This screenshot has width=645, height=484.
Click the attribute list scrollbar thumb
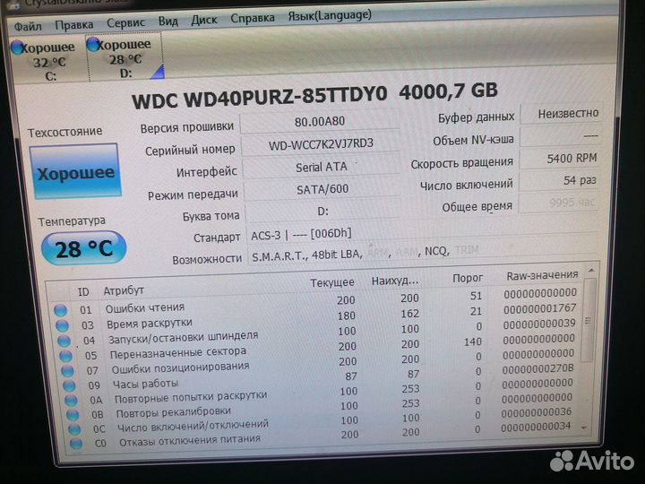pyautogui.click(x=589, y=320)
